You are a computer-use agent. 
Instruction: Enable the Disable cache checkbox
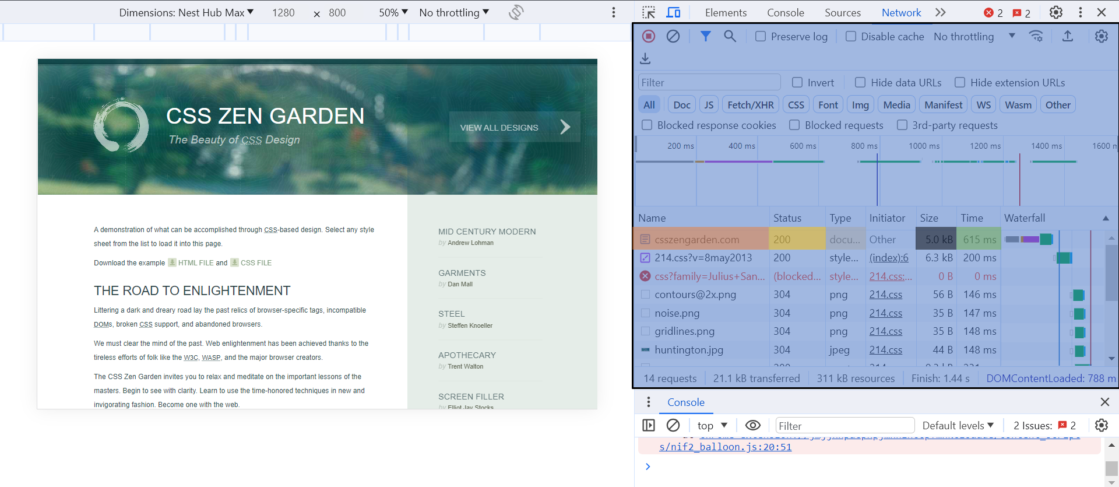coord(851,36)
